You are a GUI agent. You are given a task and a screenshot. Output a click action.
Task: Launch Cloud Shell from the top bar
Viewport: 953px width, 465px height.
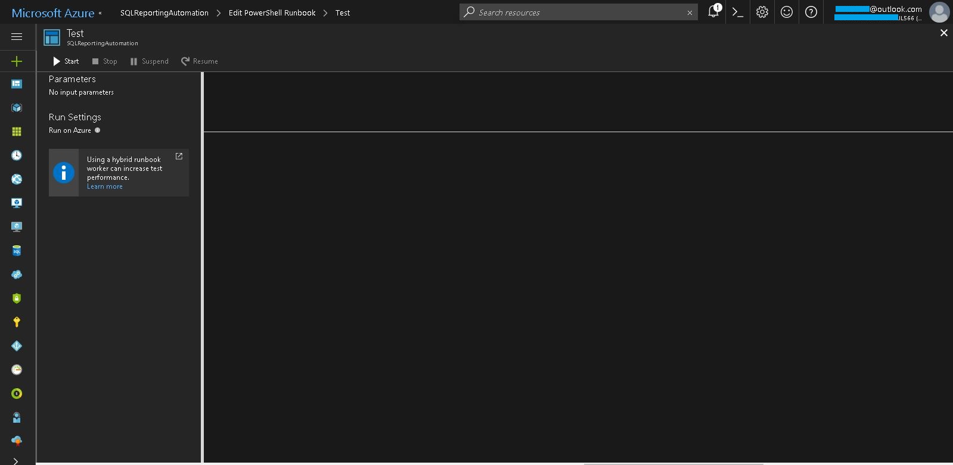click(x=738, y=12)
